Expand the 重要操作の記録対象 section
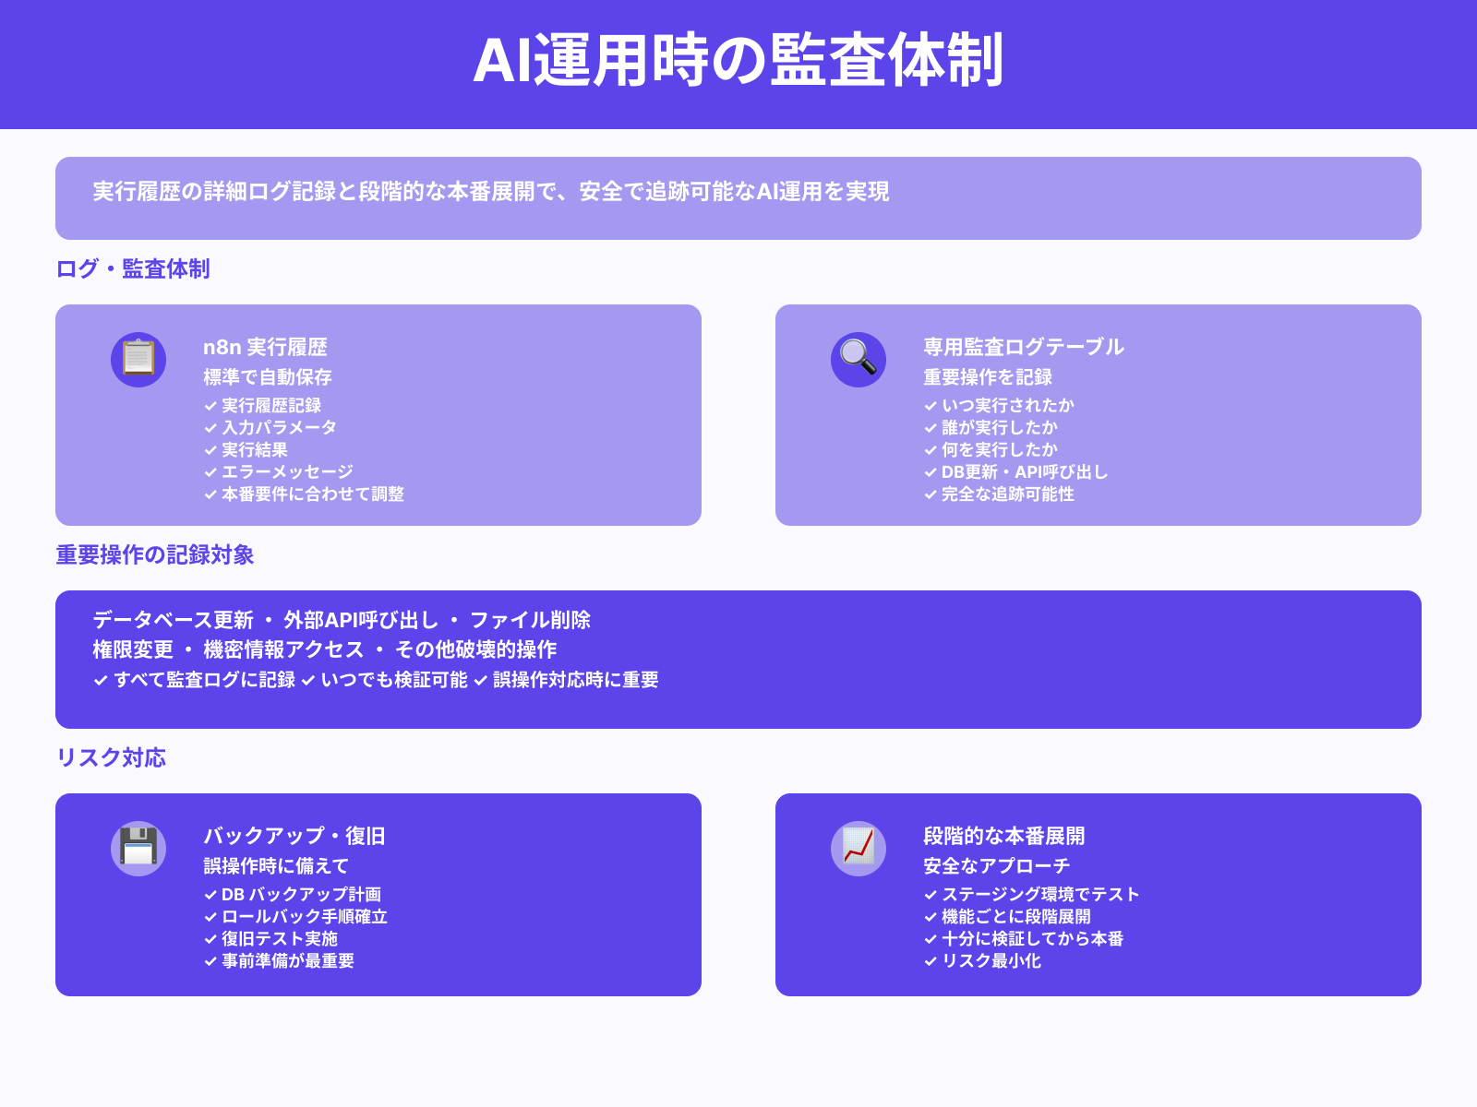The width and height of the screenshot is (1477, 1107). point(157,555)
